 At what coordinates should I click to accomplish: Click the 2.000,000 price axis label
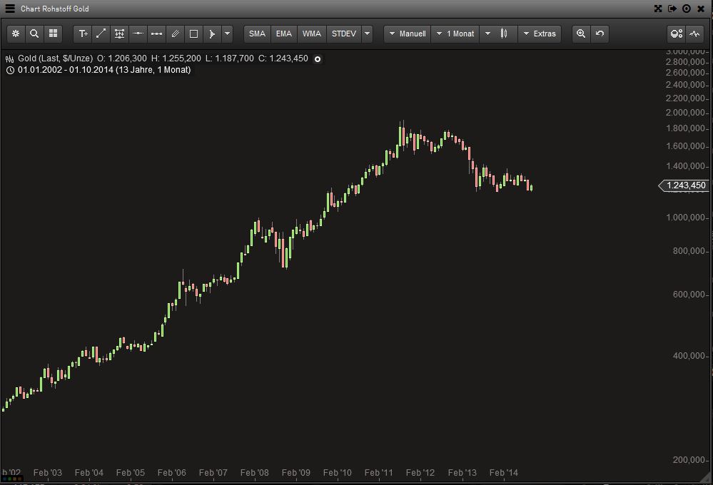coord(687,113)
